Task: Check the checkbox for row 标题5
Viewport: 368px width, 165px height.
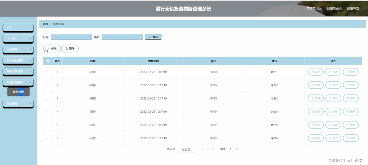Action: [x=48, y=125]
